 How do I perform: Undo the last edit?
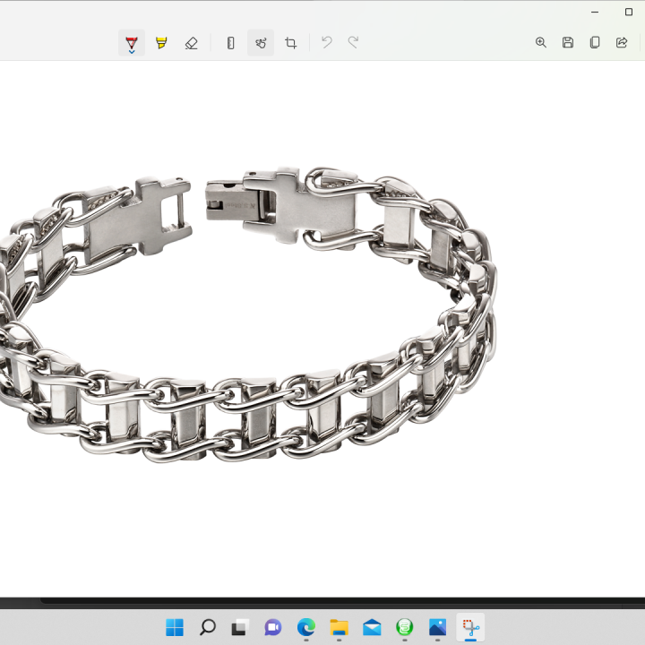coord(327,42)
